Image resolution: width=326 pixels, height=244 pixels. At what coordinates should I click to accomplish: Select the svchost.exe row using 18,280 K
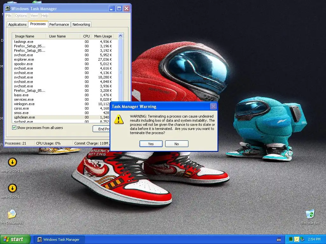63,77
